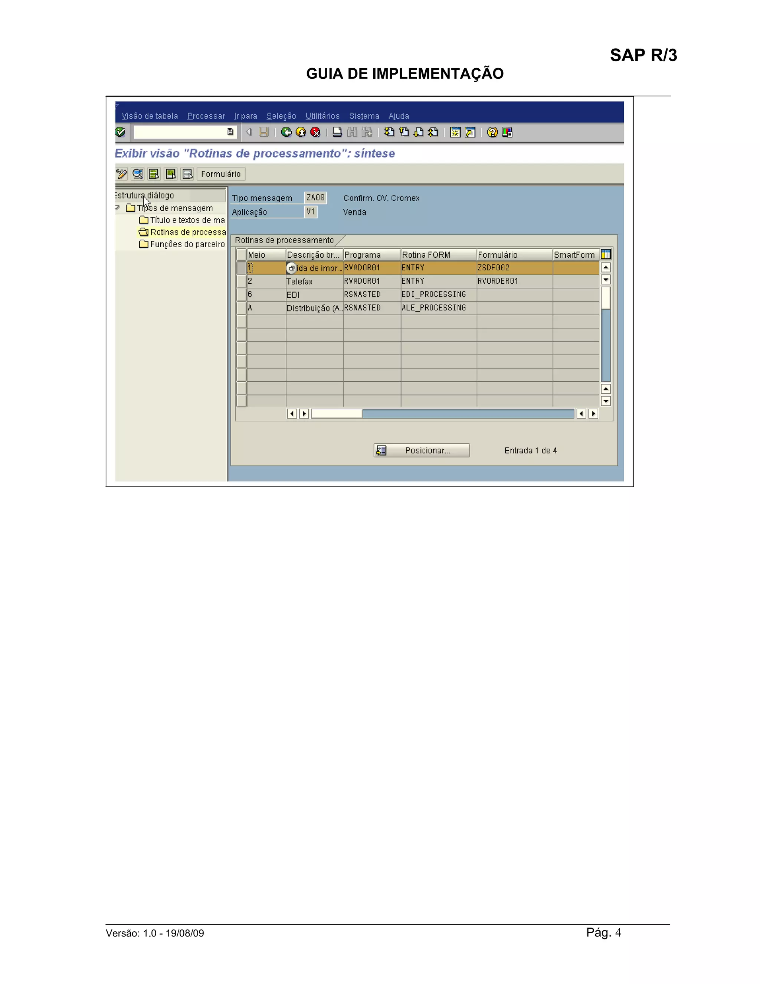
Task: Click the Formulário column header
Action: 515,255
